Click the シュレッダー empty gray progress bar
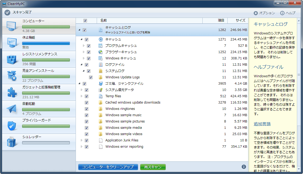This screenshot has width=303, height=174. 46,143
